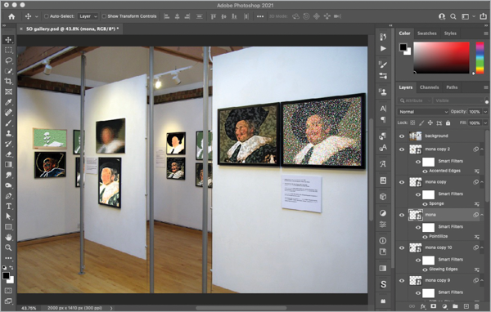
Task: Activate the Hand tool
Action: 8,238
